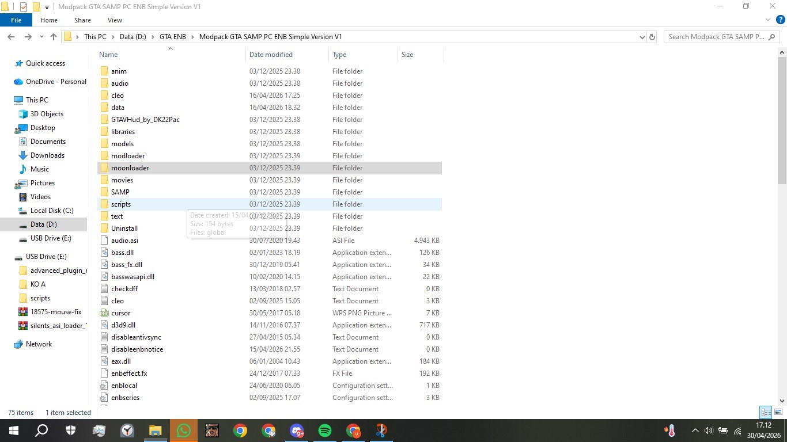Navigate to Data (D:) breadcrumb
Image resolution: width=787 pixels, height=442 pixels.
[x=133, y=37]
